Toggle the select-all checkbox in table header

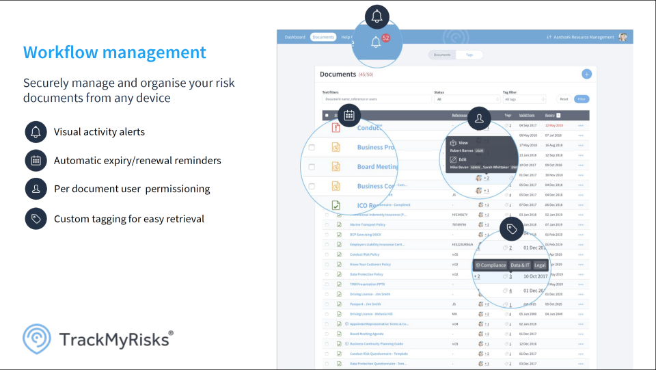(327, 115)
